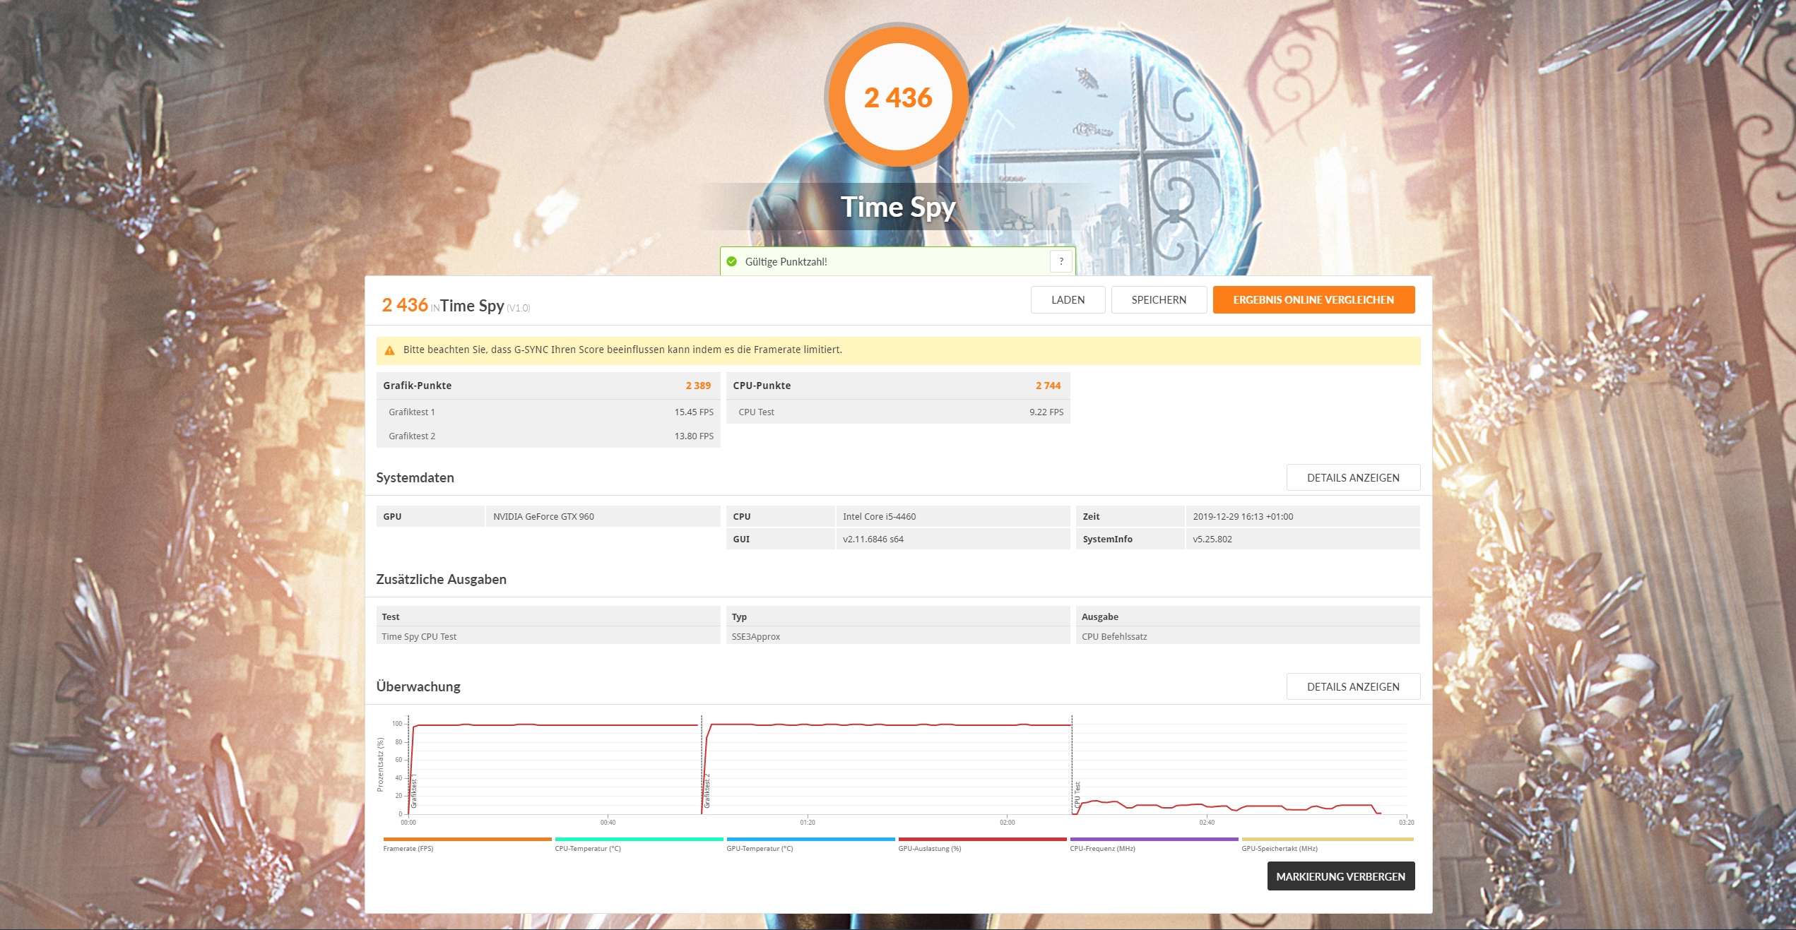Click ERGEBNIS ONLINE VERGLEICHEN button

click(1313, 299)
